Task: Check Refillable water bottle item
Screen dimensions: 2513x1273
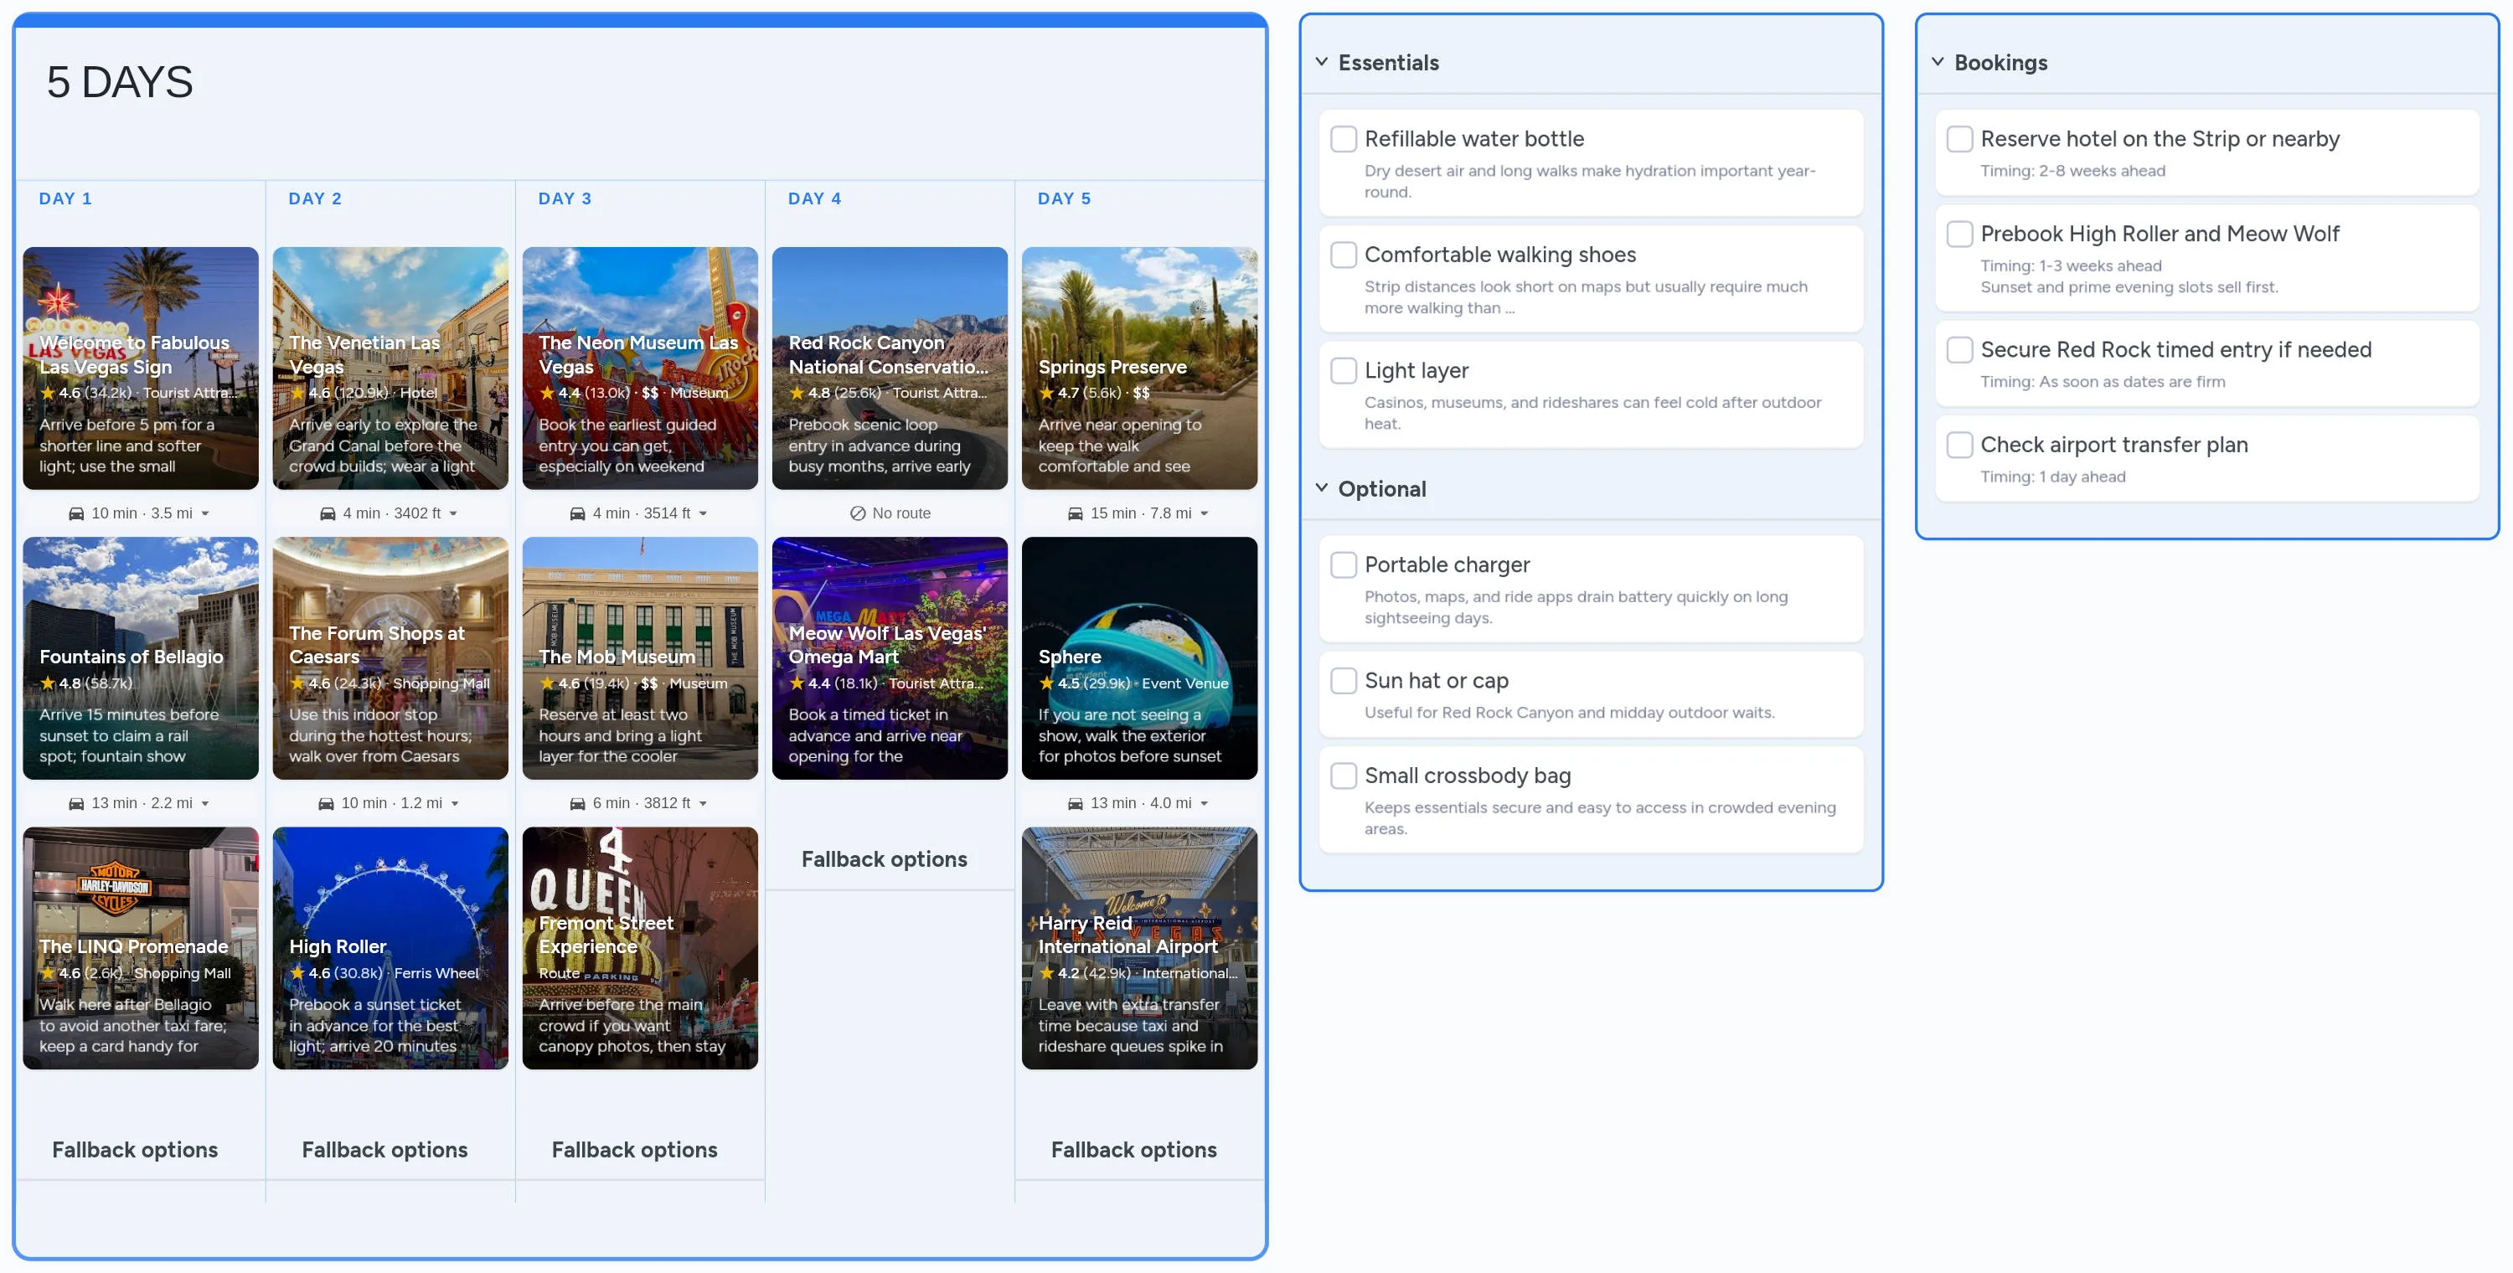Action: (x=1344, y=138)
